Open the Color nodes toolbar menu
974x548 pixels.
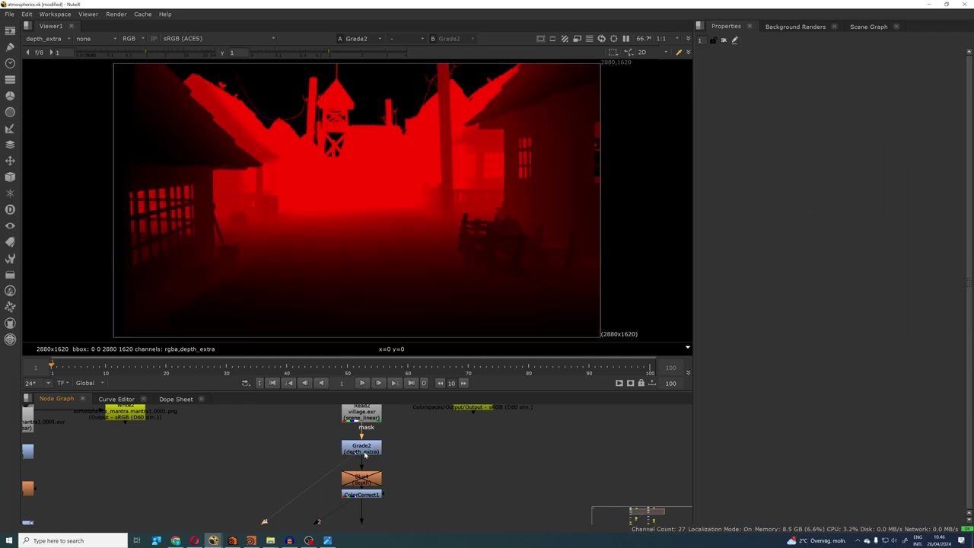(10, 96)
